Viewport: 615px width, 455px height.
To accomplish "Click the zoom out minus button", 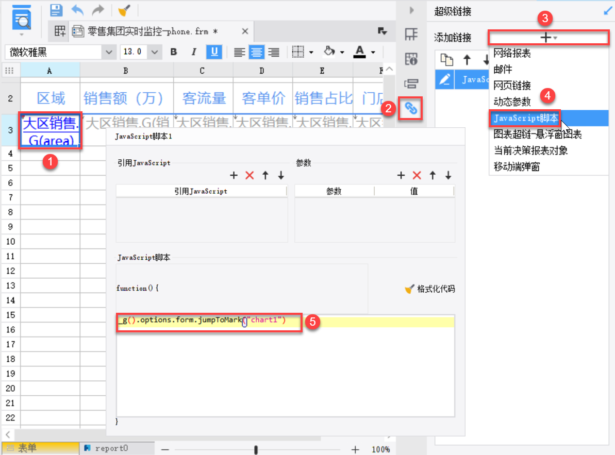I will pyautogui.click(x=165, y=449).
